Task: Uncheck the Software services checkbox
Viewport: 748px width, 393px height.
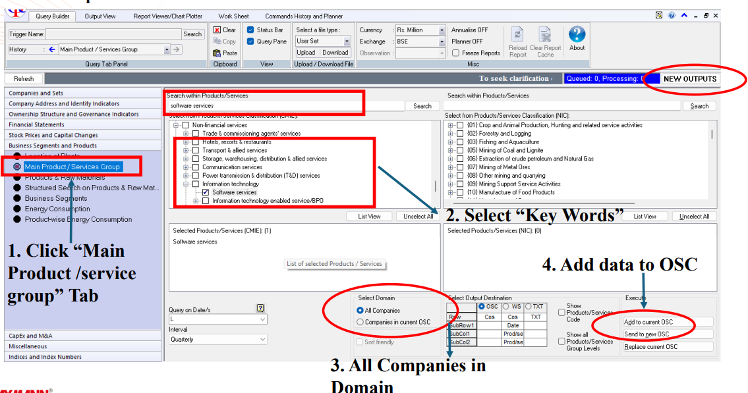Action: click(206, 192)
